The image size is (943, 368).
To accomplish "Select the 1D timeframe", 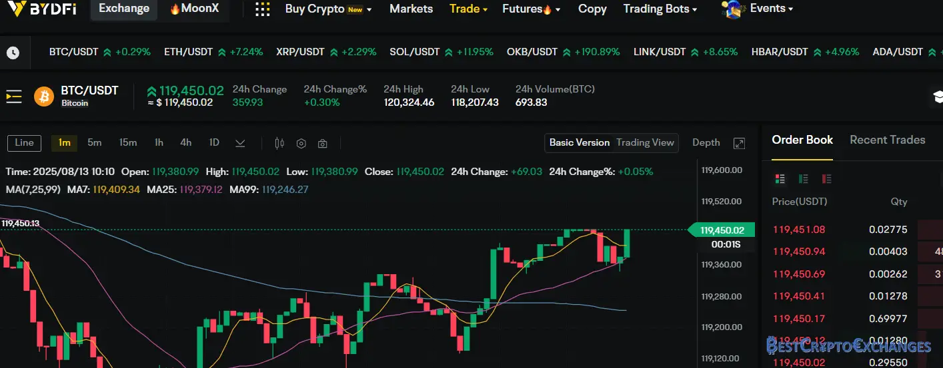I will click(214, 142).
